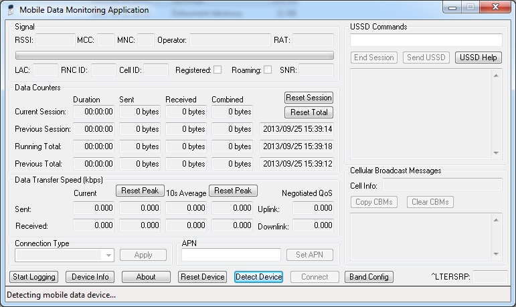
Task: Click the signal strength progress bar
Action: coord(174,56)
